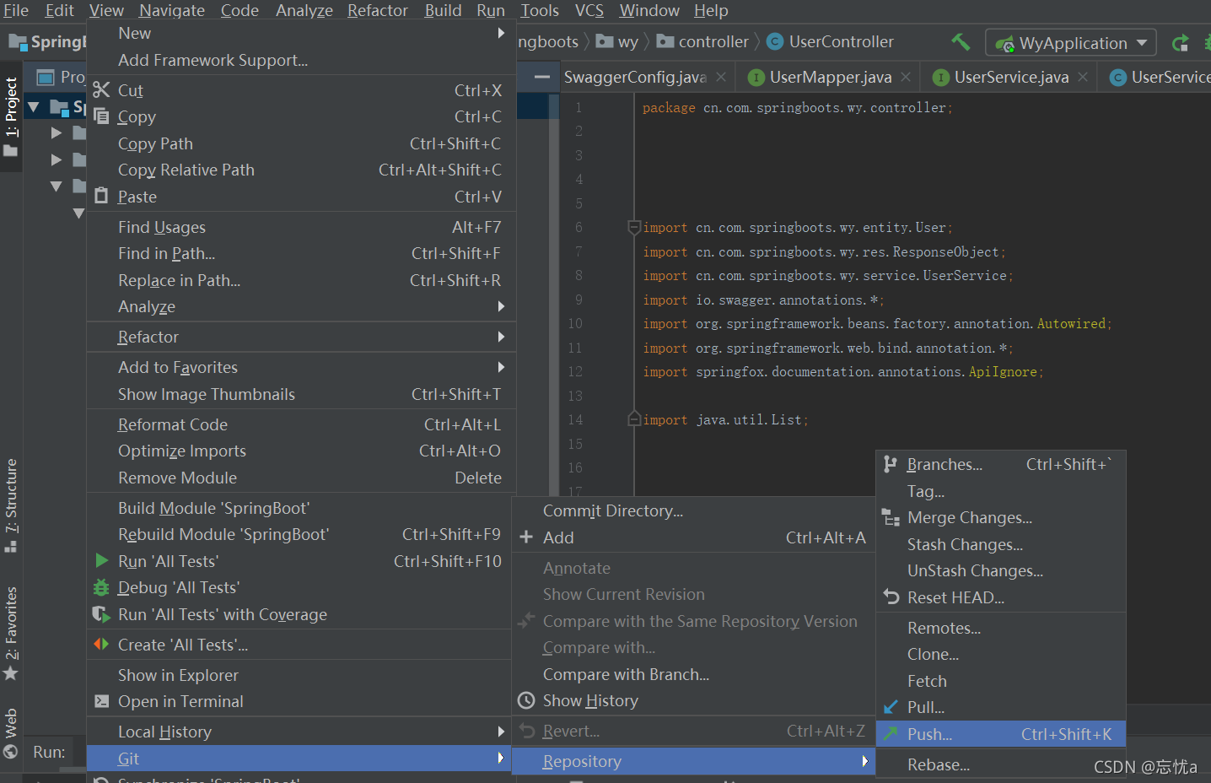Click the Favorites star icon on sidebar
1211x783 pixels.
tap(11, 673)
